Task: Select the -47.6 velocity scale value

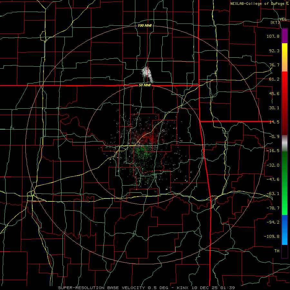Action: tap(273, 179)
